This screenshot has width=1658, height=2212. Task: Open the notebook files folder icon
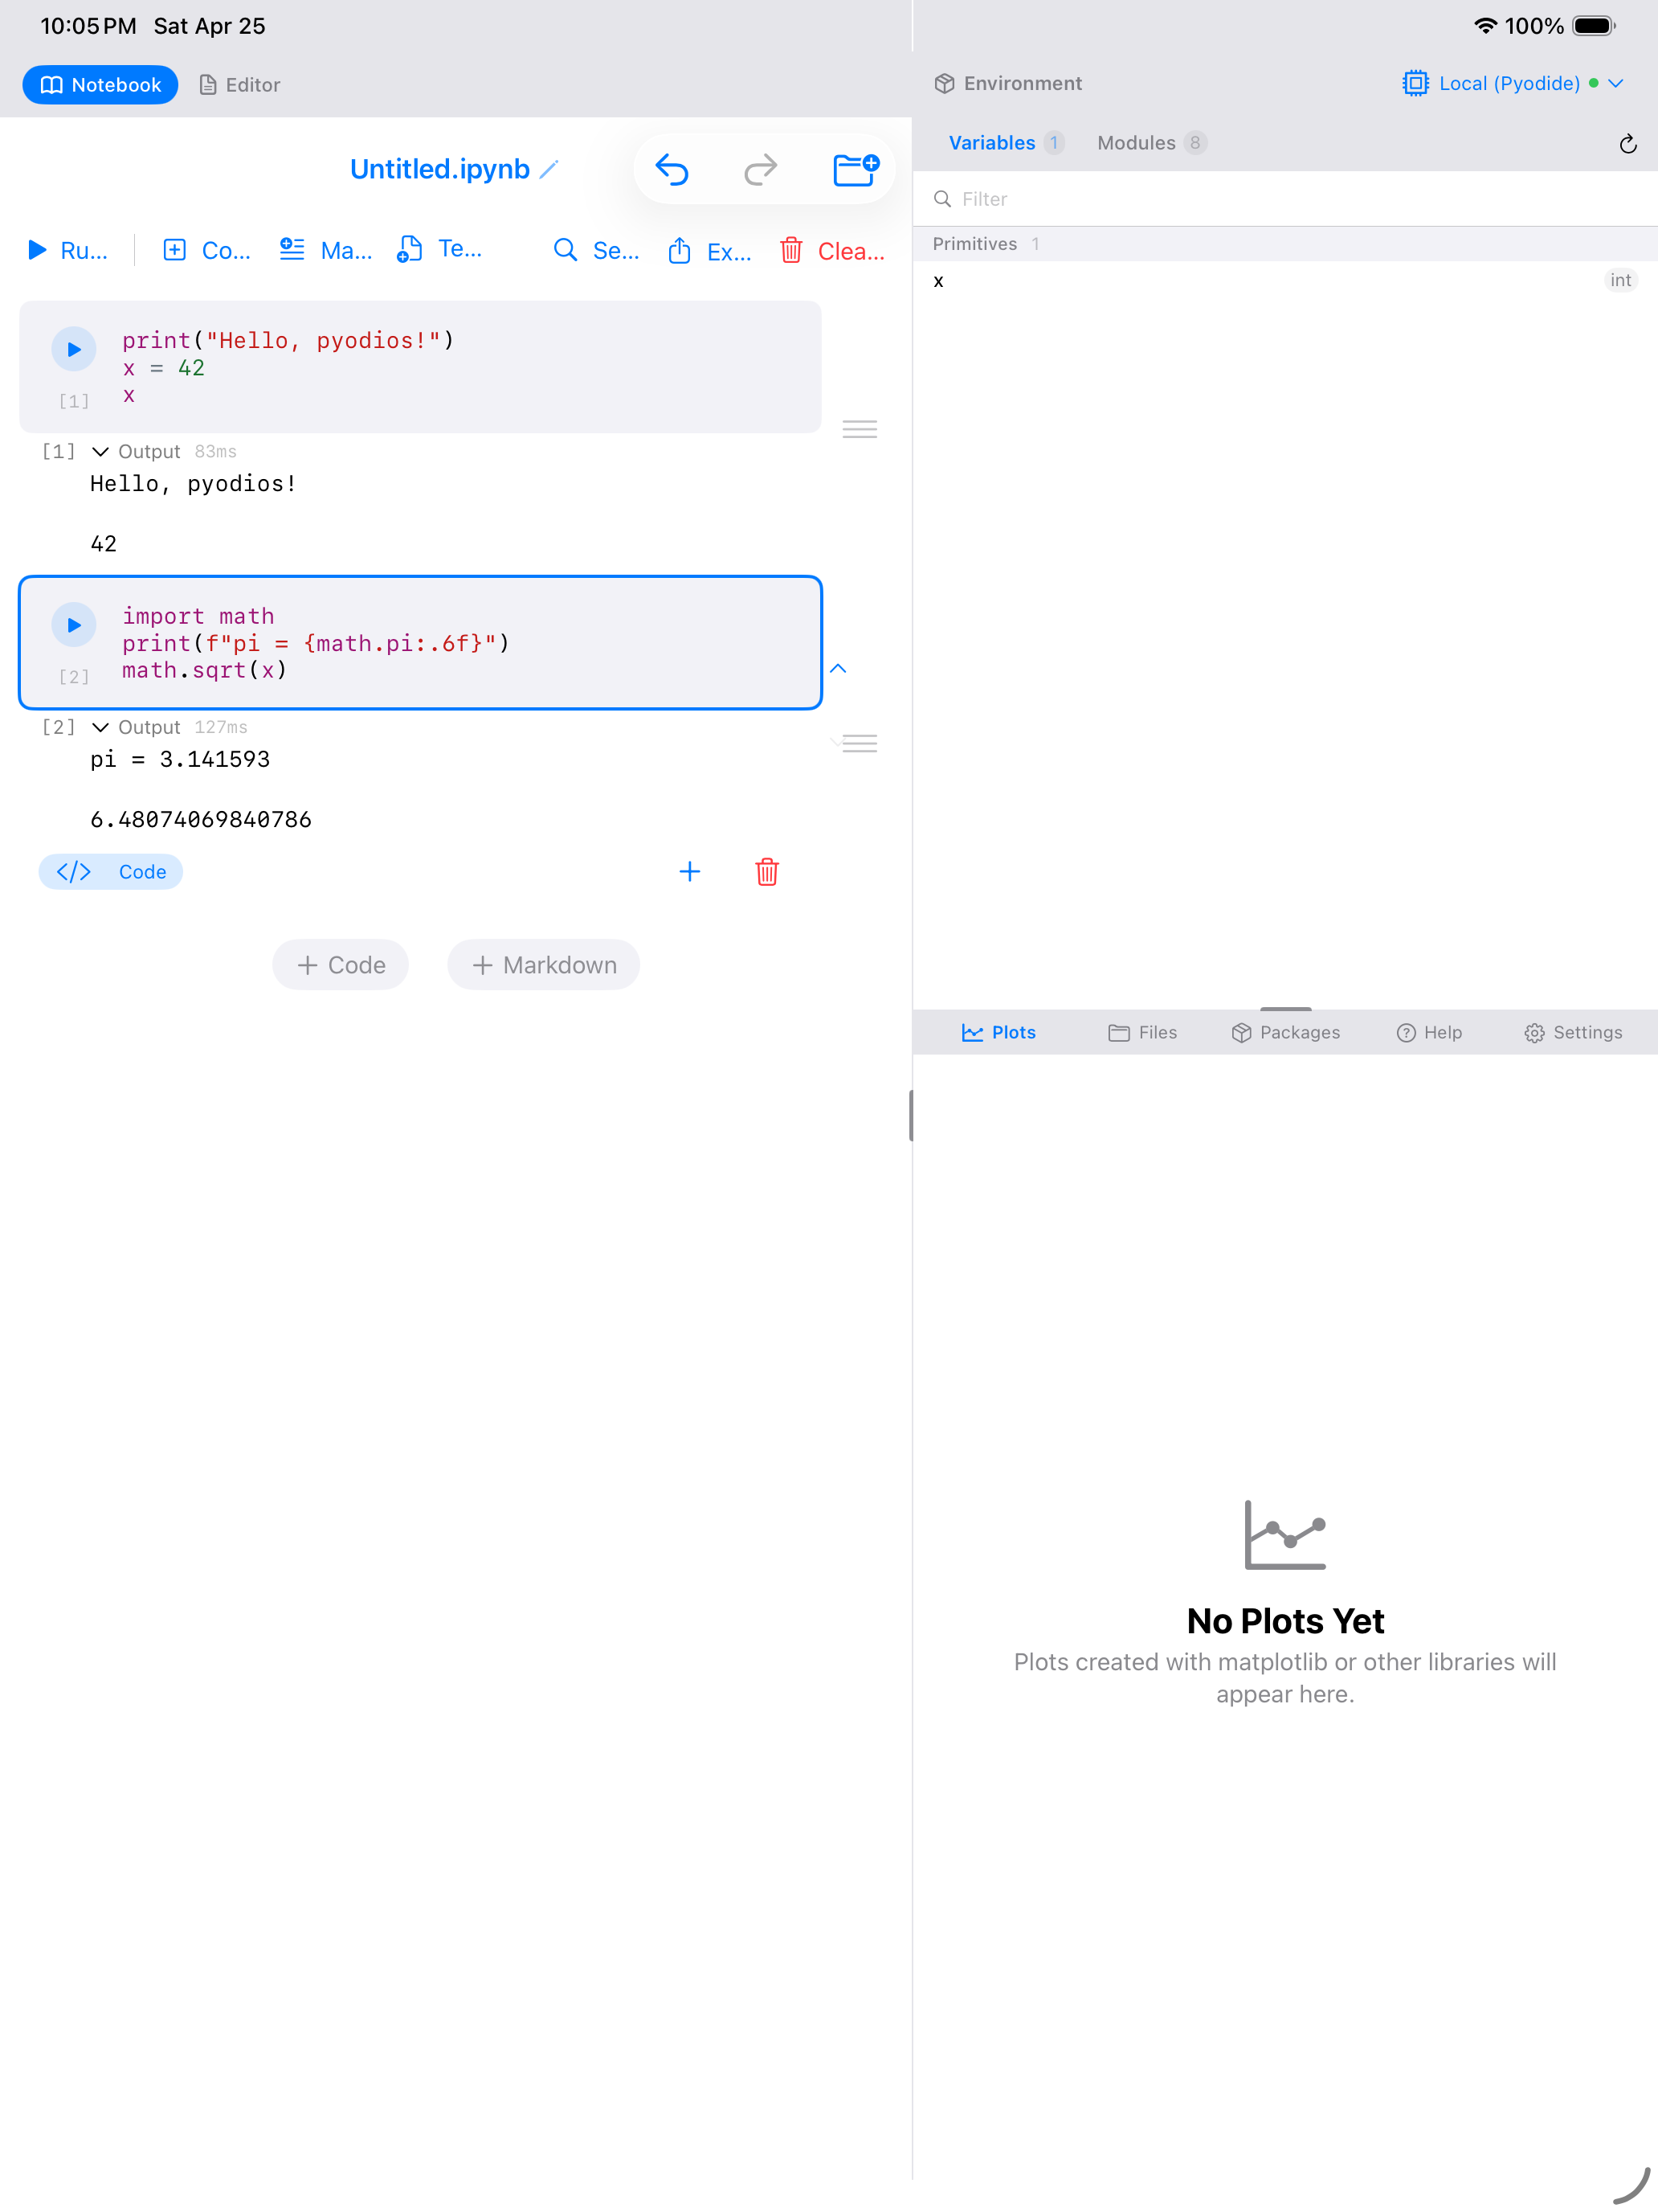pyautogui.click(x=856, y=169)
